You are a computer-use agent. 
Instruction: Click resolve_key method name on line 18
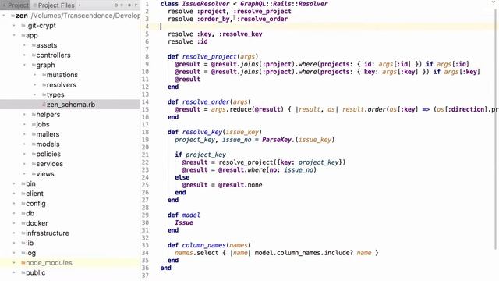tap(202, 132)
